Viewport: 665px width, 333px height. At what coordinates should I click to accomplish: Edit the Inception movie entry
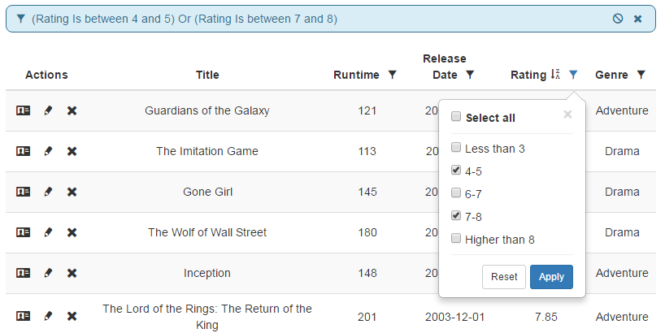[48, 273]
